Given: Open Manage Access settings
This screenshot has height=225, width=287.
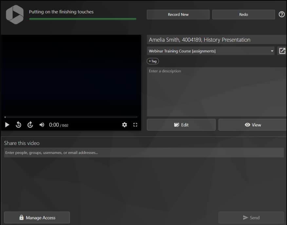Looking at the screenshot, I should coord(37,217).
